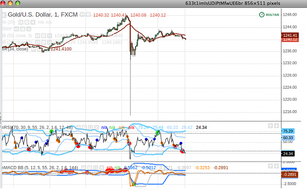
Task: Remove the BB row showing 1240.1862
Action: click(x=50, y=43)
